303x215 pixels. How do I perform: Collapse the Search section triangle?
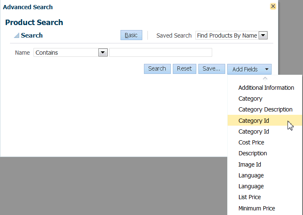coord(17,35)
